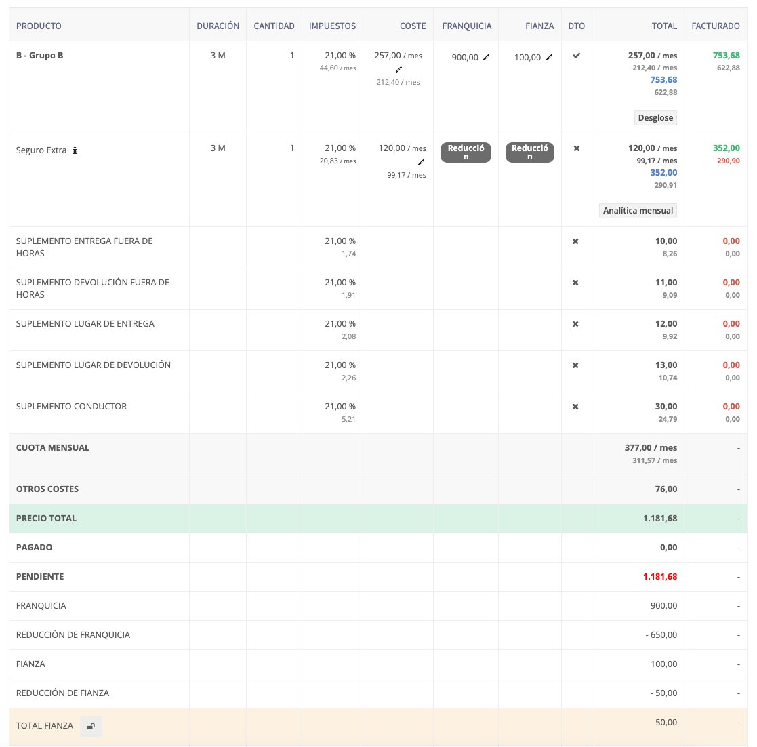
Task: Select SUPLEMENTO ENTREGA FUERA DE HORAS row label
Action: tap(84, 247)
